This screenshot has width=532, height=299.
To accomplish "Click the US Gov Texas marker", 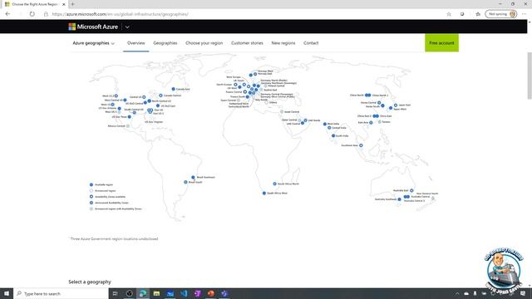I will [x=130, y=116].
